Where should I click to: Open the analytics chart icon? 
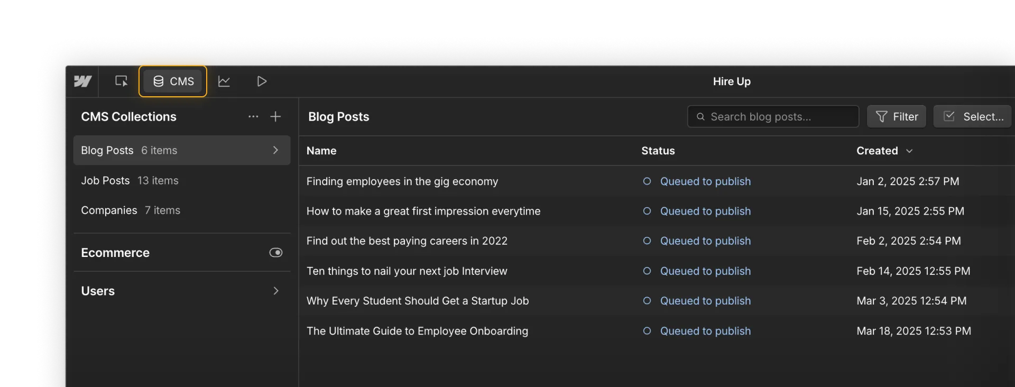click(224, 81)
